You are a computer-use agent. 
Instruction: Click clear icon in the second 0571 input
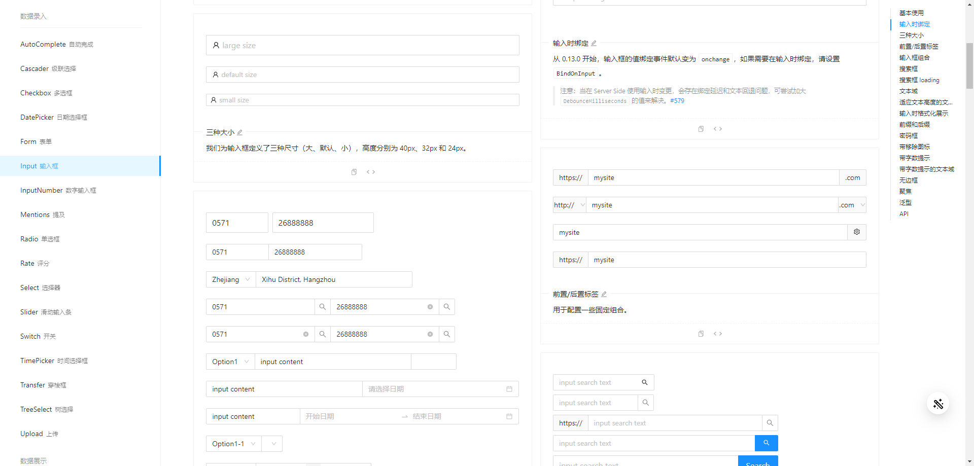click(x=306, y=334)
